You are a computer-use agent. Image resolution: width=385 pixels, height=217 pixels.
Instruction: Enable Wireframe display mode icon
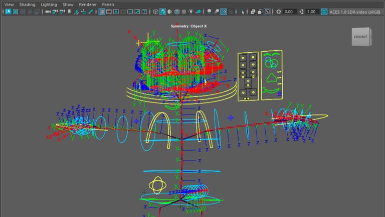[x=155, y=12]
